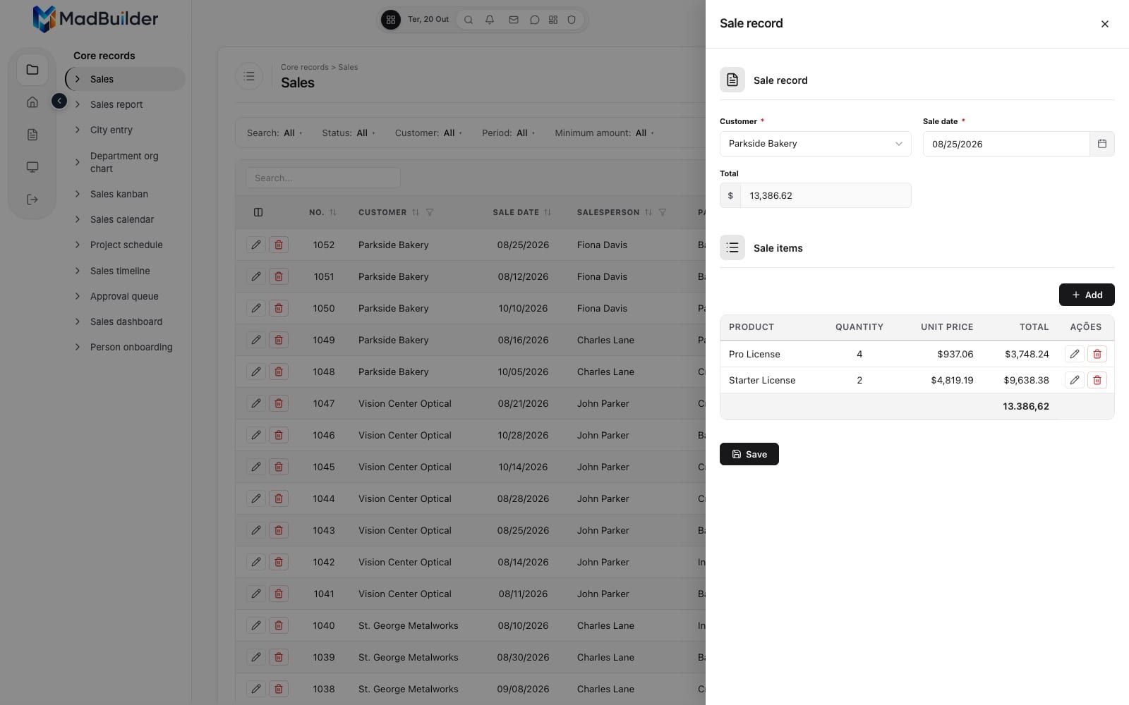The image size is (1129, 705).
Task: Open City entry in sidebar
Action: coord(111,130)
